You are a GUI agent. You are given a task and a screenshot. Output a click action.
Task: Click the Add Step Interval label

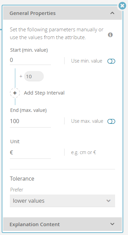click(44, 93)
